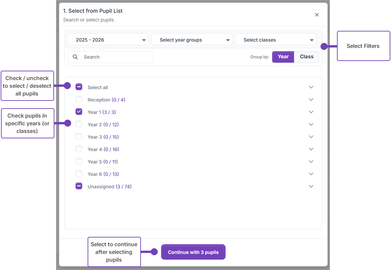This screenshot has width=391, height=270.
Task: Expand the Unassigned group chevron
Action: tap(311, 186)
